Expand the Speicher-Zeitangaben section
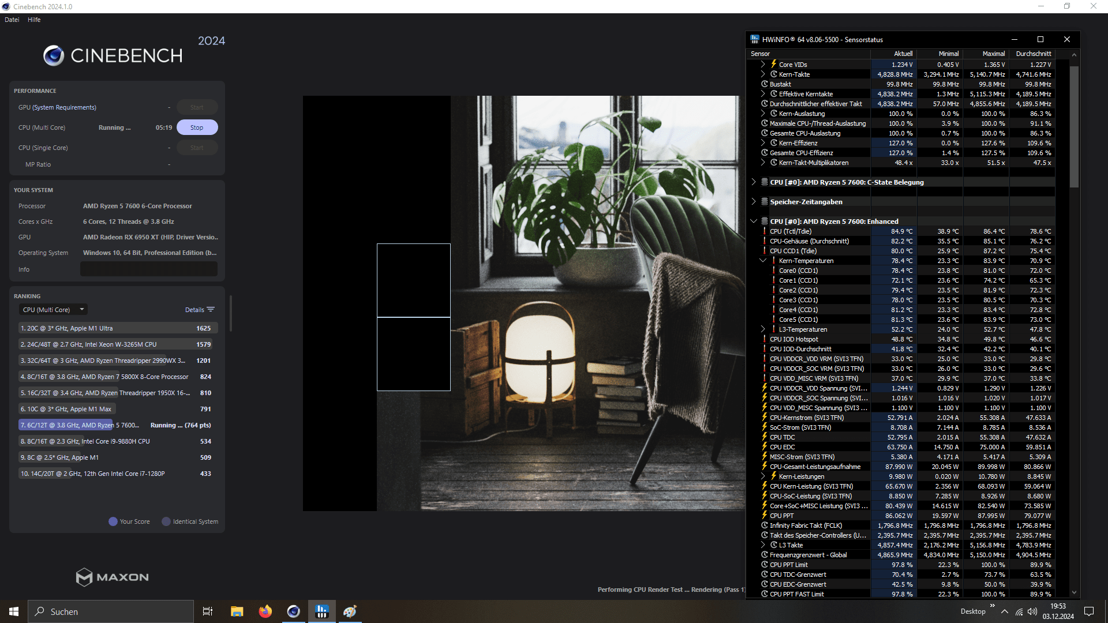1108x623 pixels. (754, 202)
